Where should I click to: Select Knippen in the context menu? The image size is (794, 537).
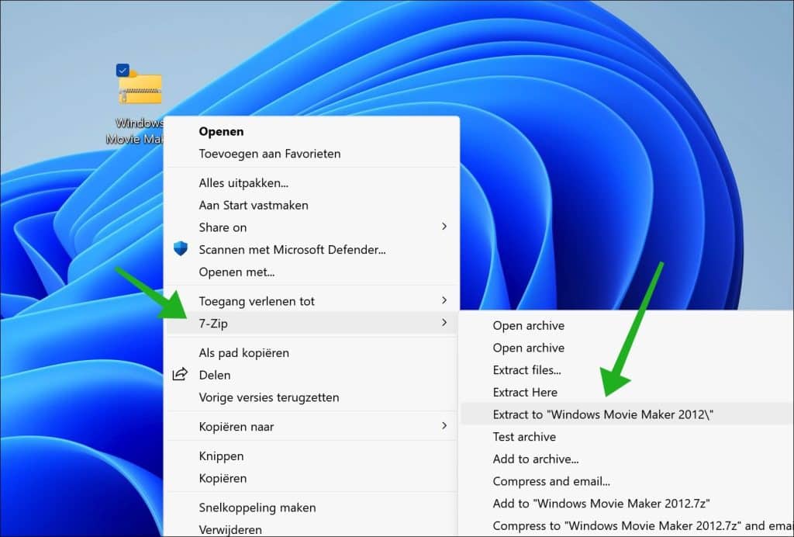tap(312, 456)
